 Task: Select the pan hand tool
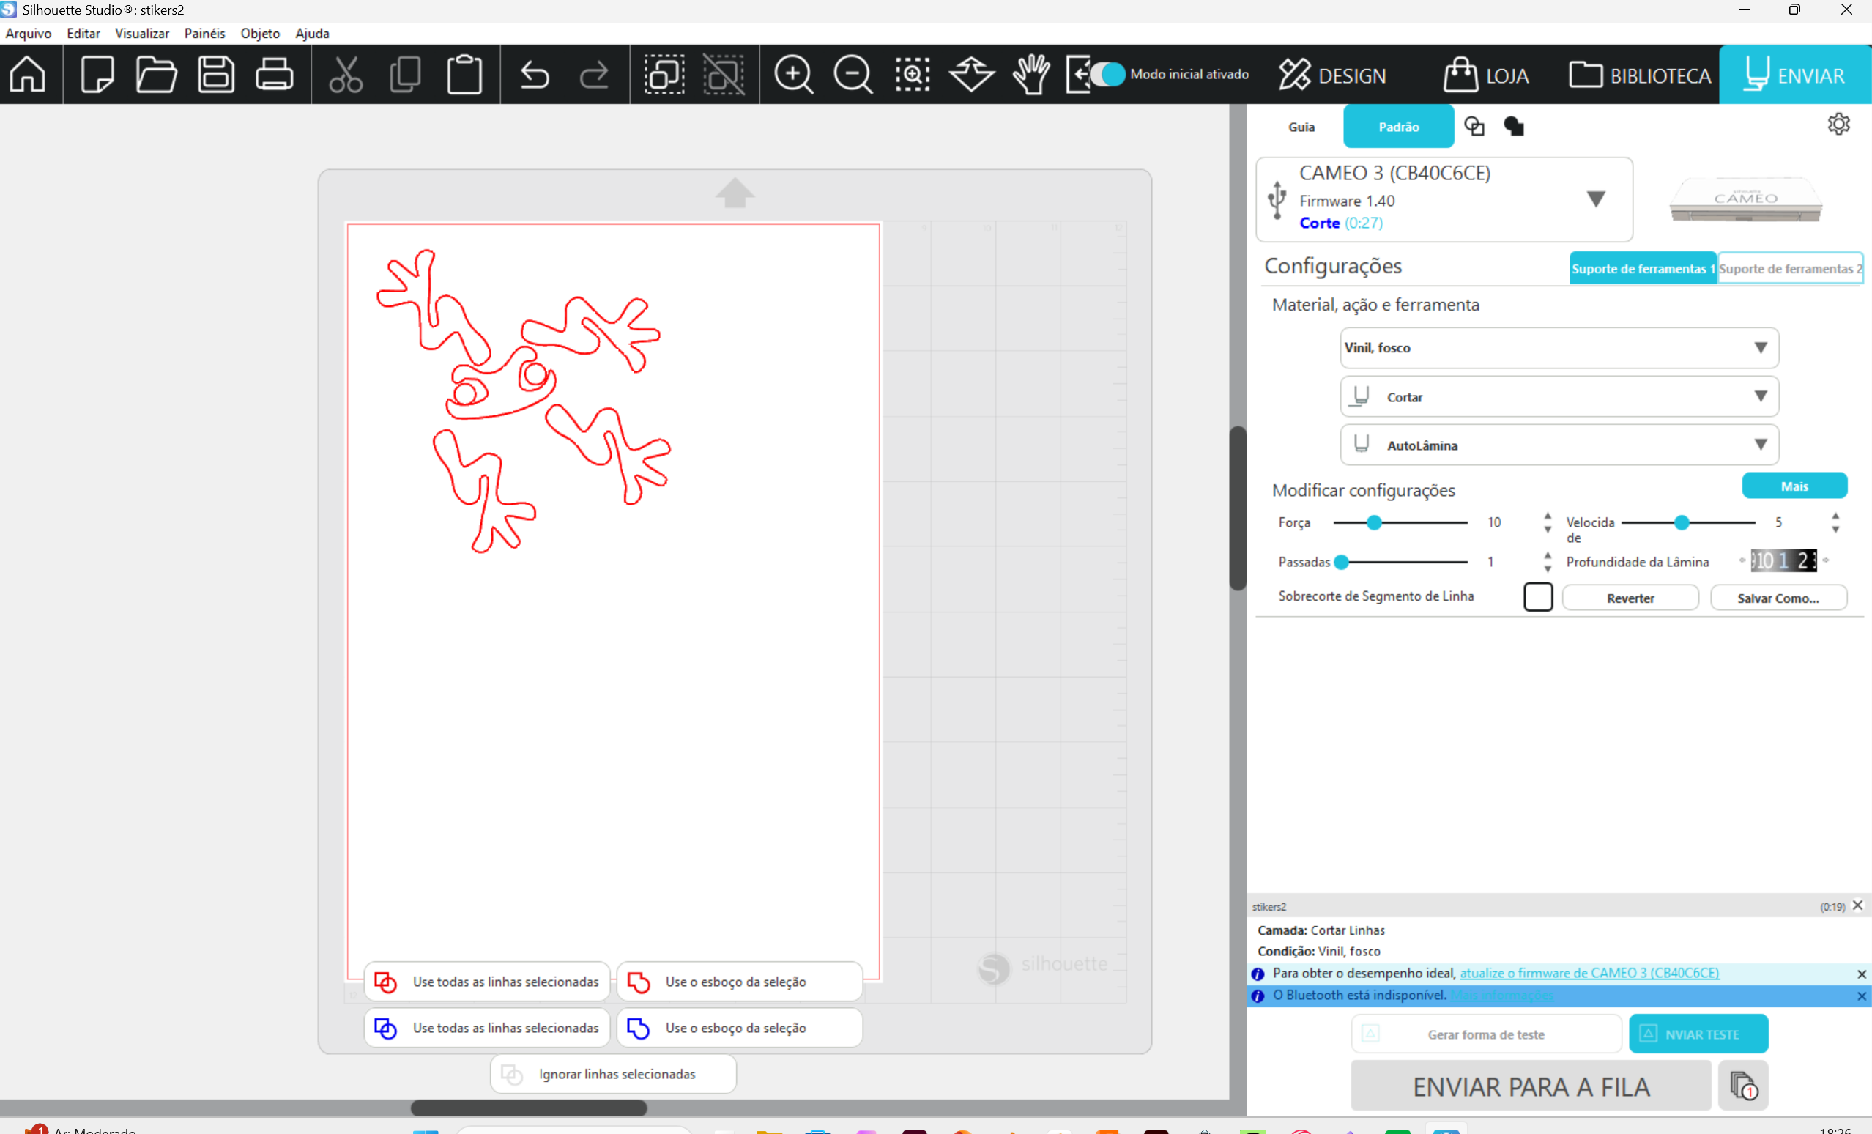click(1031, 75)
